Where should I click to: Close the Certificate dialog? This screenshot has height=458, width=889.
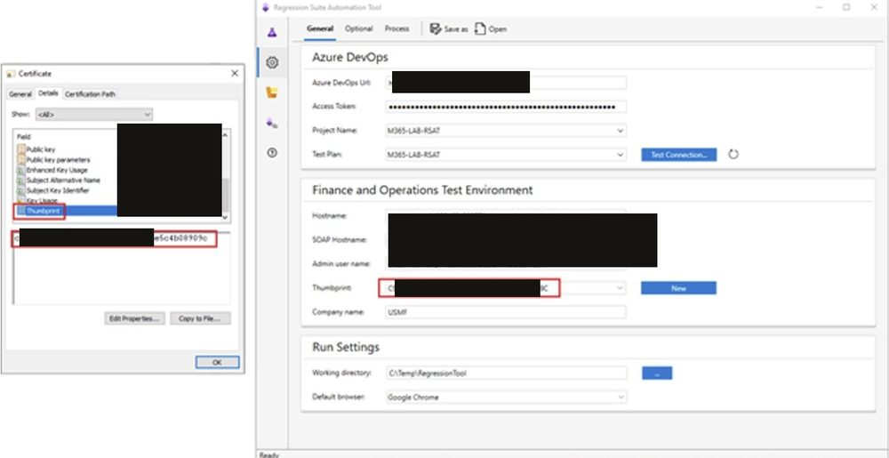pos(235,73)
